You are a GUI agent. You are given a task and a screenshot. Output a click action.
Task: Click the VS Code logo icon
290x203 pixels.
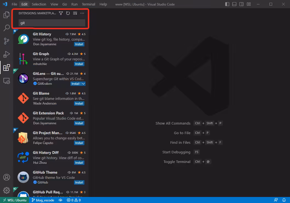[x=5, y=4]
